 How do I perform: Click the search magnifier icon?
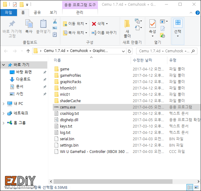click(x=193, y=51)
